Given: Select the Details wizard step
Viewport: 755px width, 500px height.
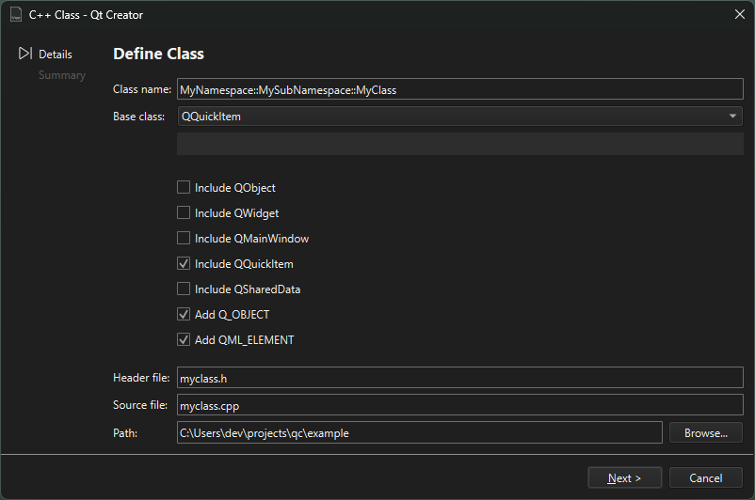Looking at the screenshot, I should [x=55, y=55].
